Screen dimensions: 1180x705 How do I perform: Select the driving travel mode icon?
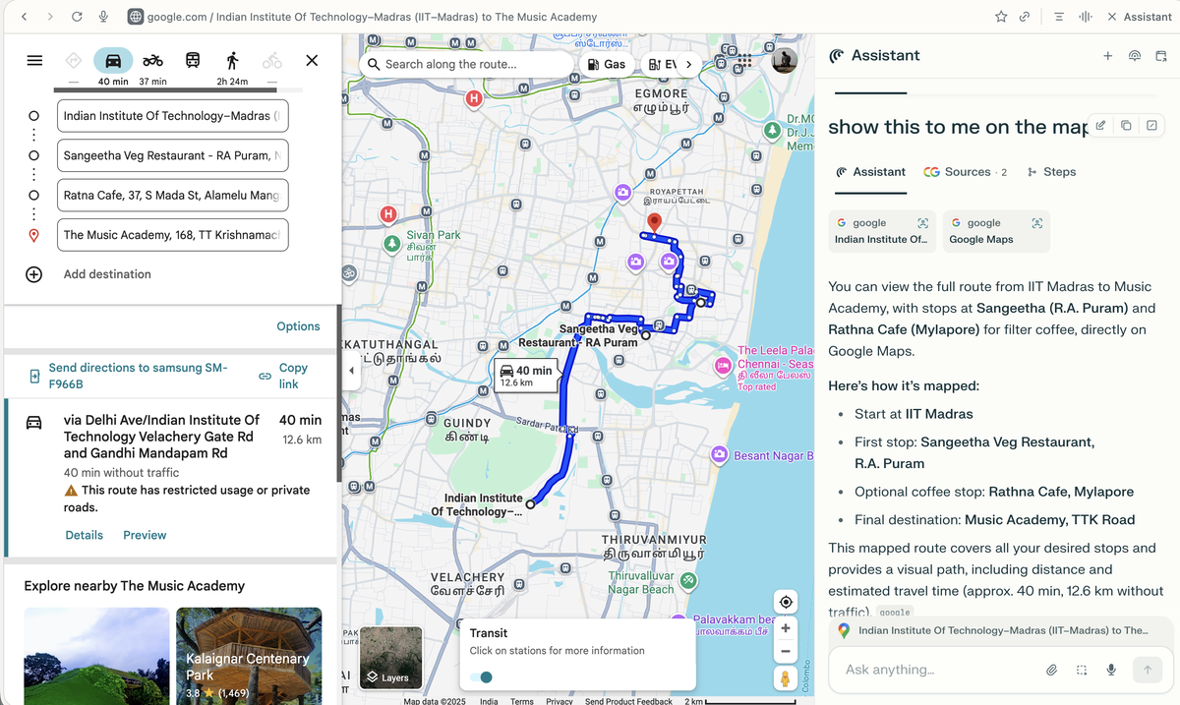(x=113, y=61)
